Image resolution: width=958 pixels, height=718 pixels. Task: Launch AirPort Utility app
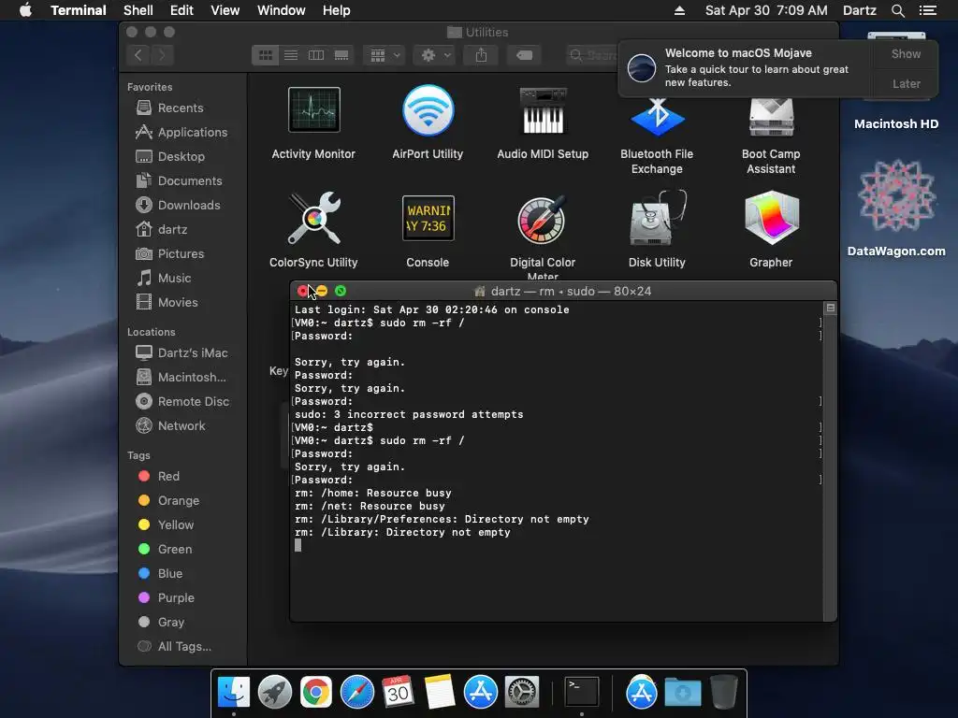coord(428,110)
